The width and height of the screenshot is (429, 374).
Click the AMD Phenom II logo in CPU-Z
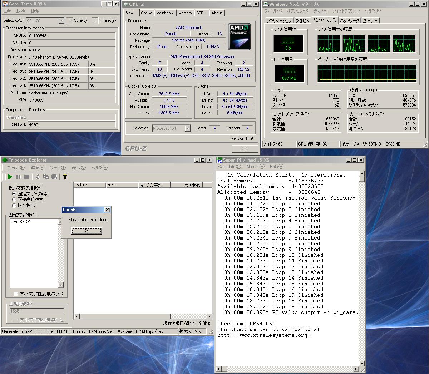click(239, 36)
